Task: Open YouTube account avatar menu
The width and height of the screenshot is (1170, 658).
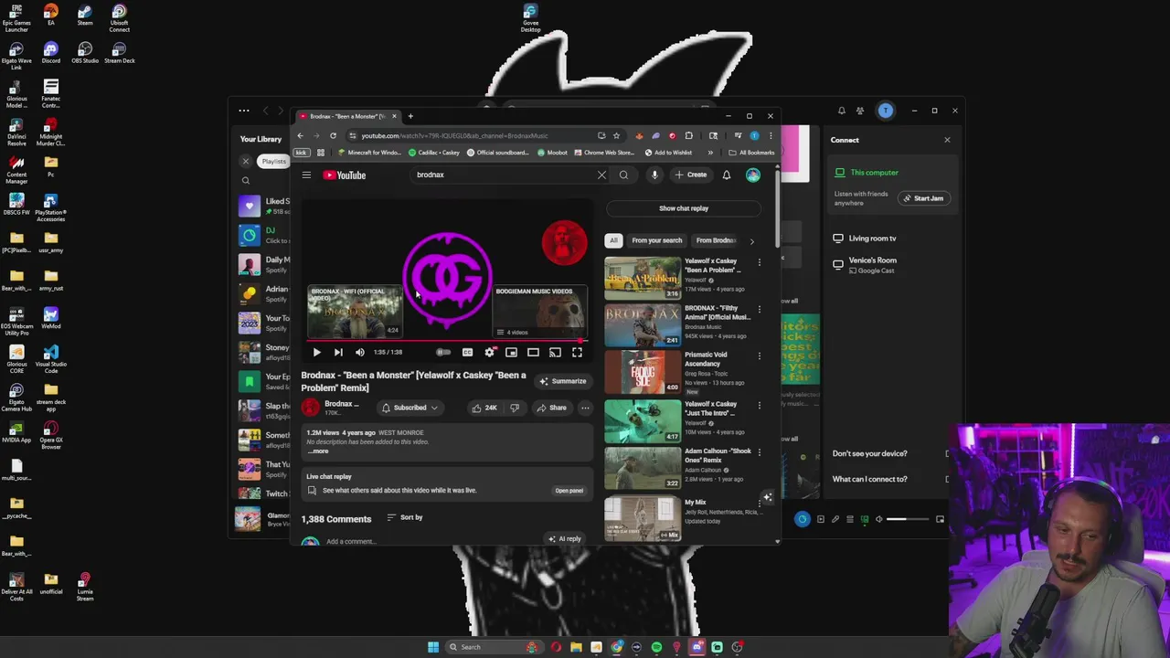Action: 752,175
